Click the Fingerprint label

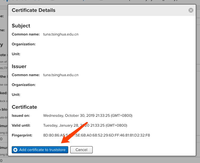coord(22,135)
